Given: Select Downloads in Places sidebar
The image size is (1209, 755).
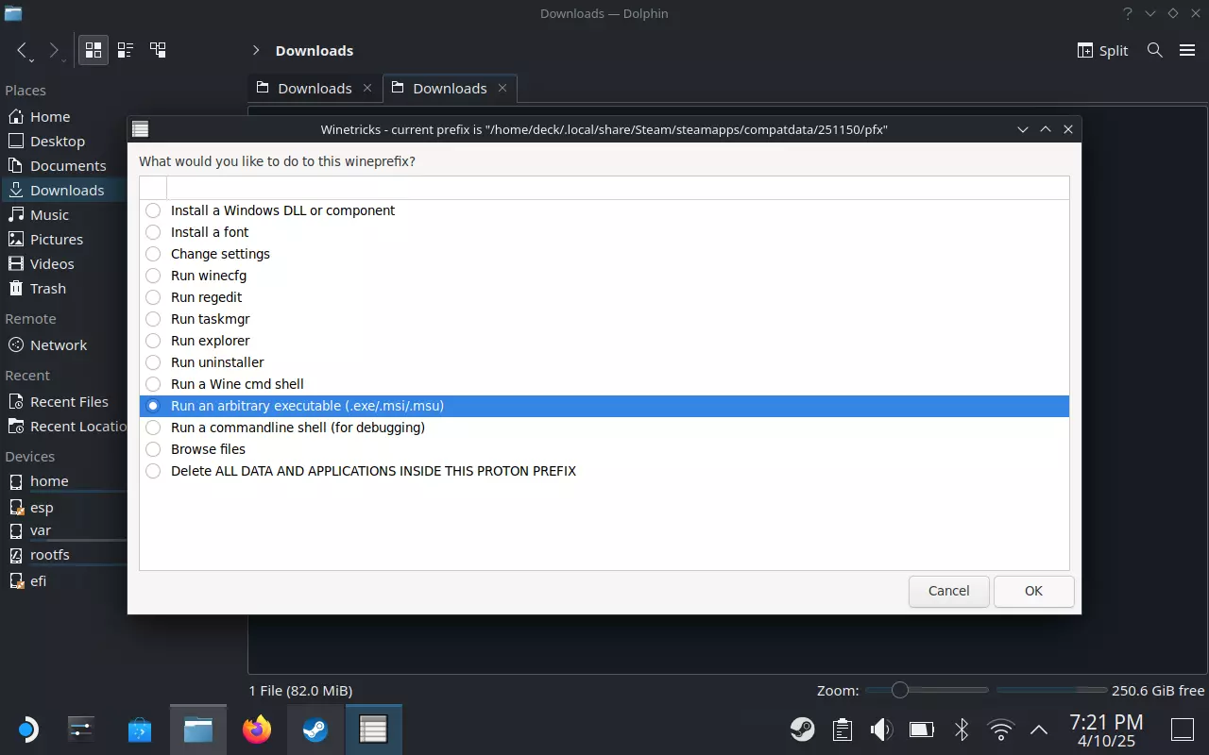Looking at the screenshot, I should pyautogui.click(x=63, y=191).
